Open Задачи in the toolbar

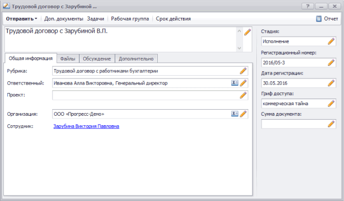95,18
